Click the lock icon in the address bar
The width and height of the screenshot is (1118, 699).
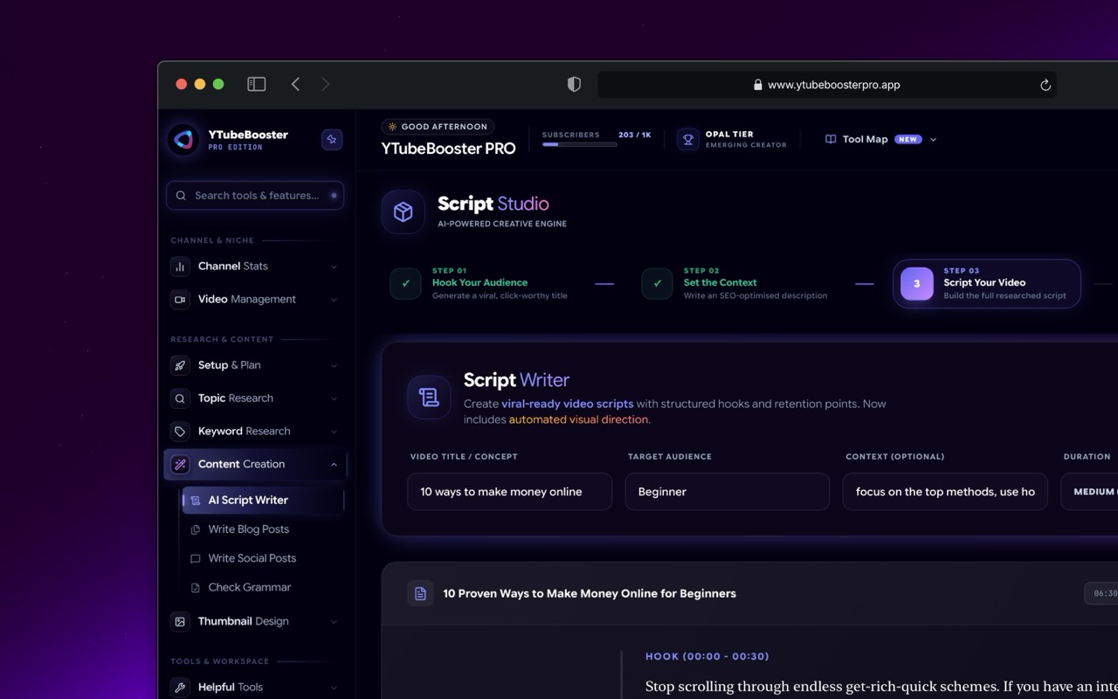[x=758, y=85]
